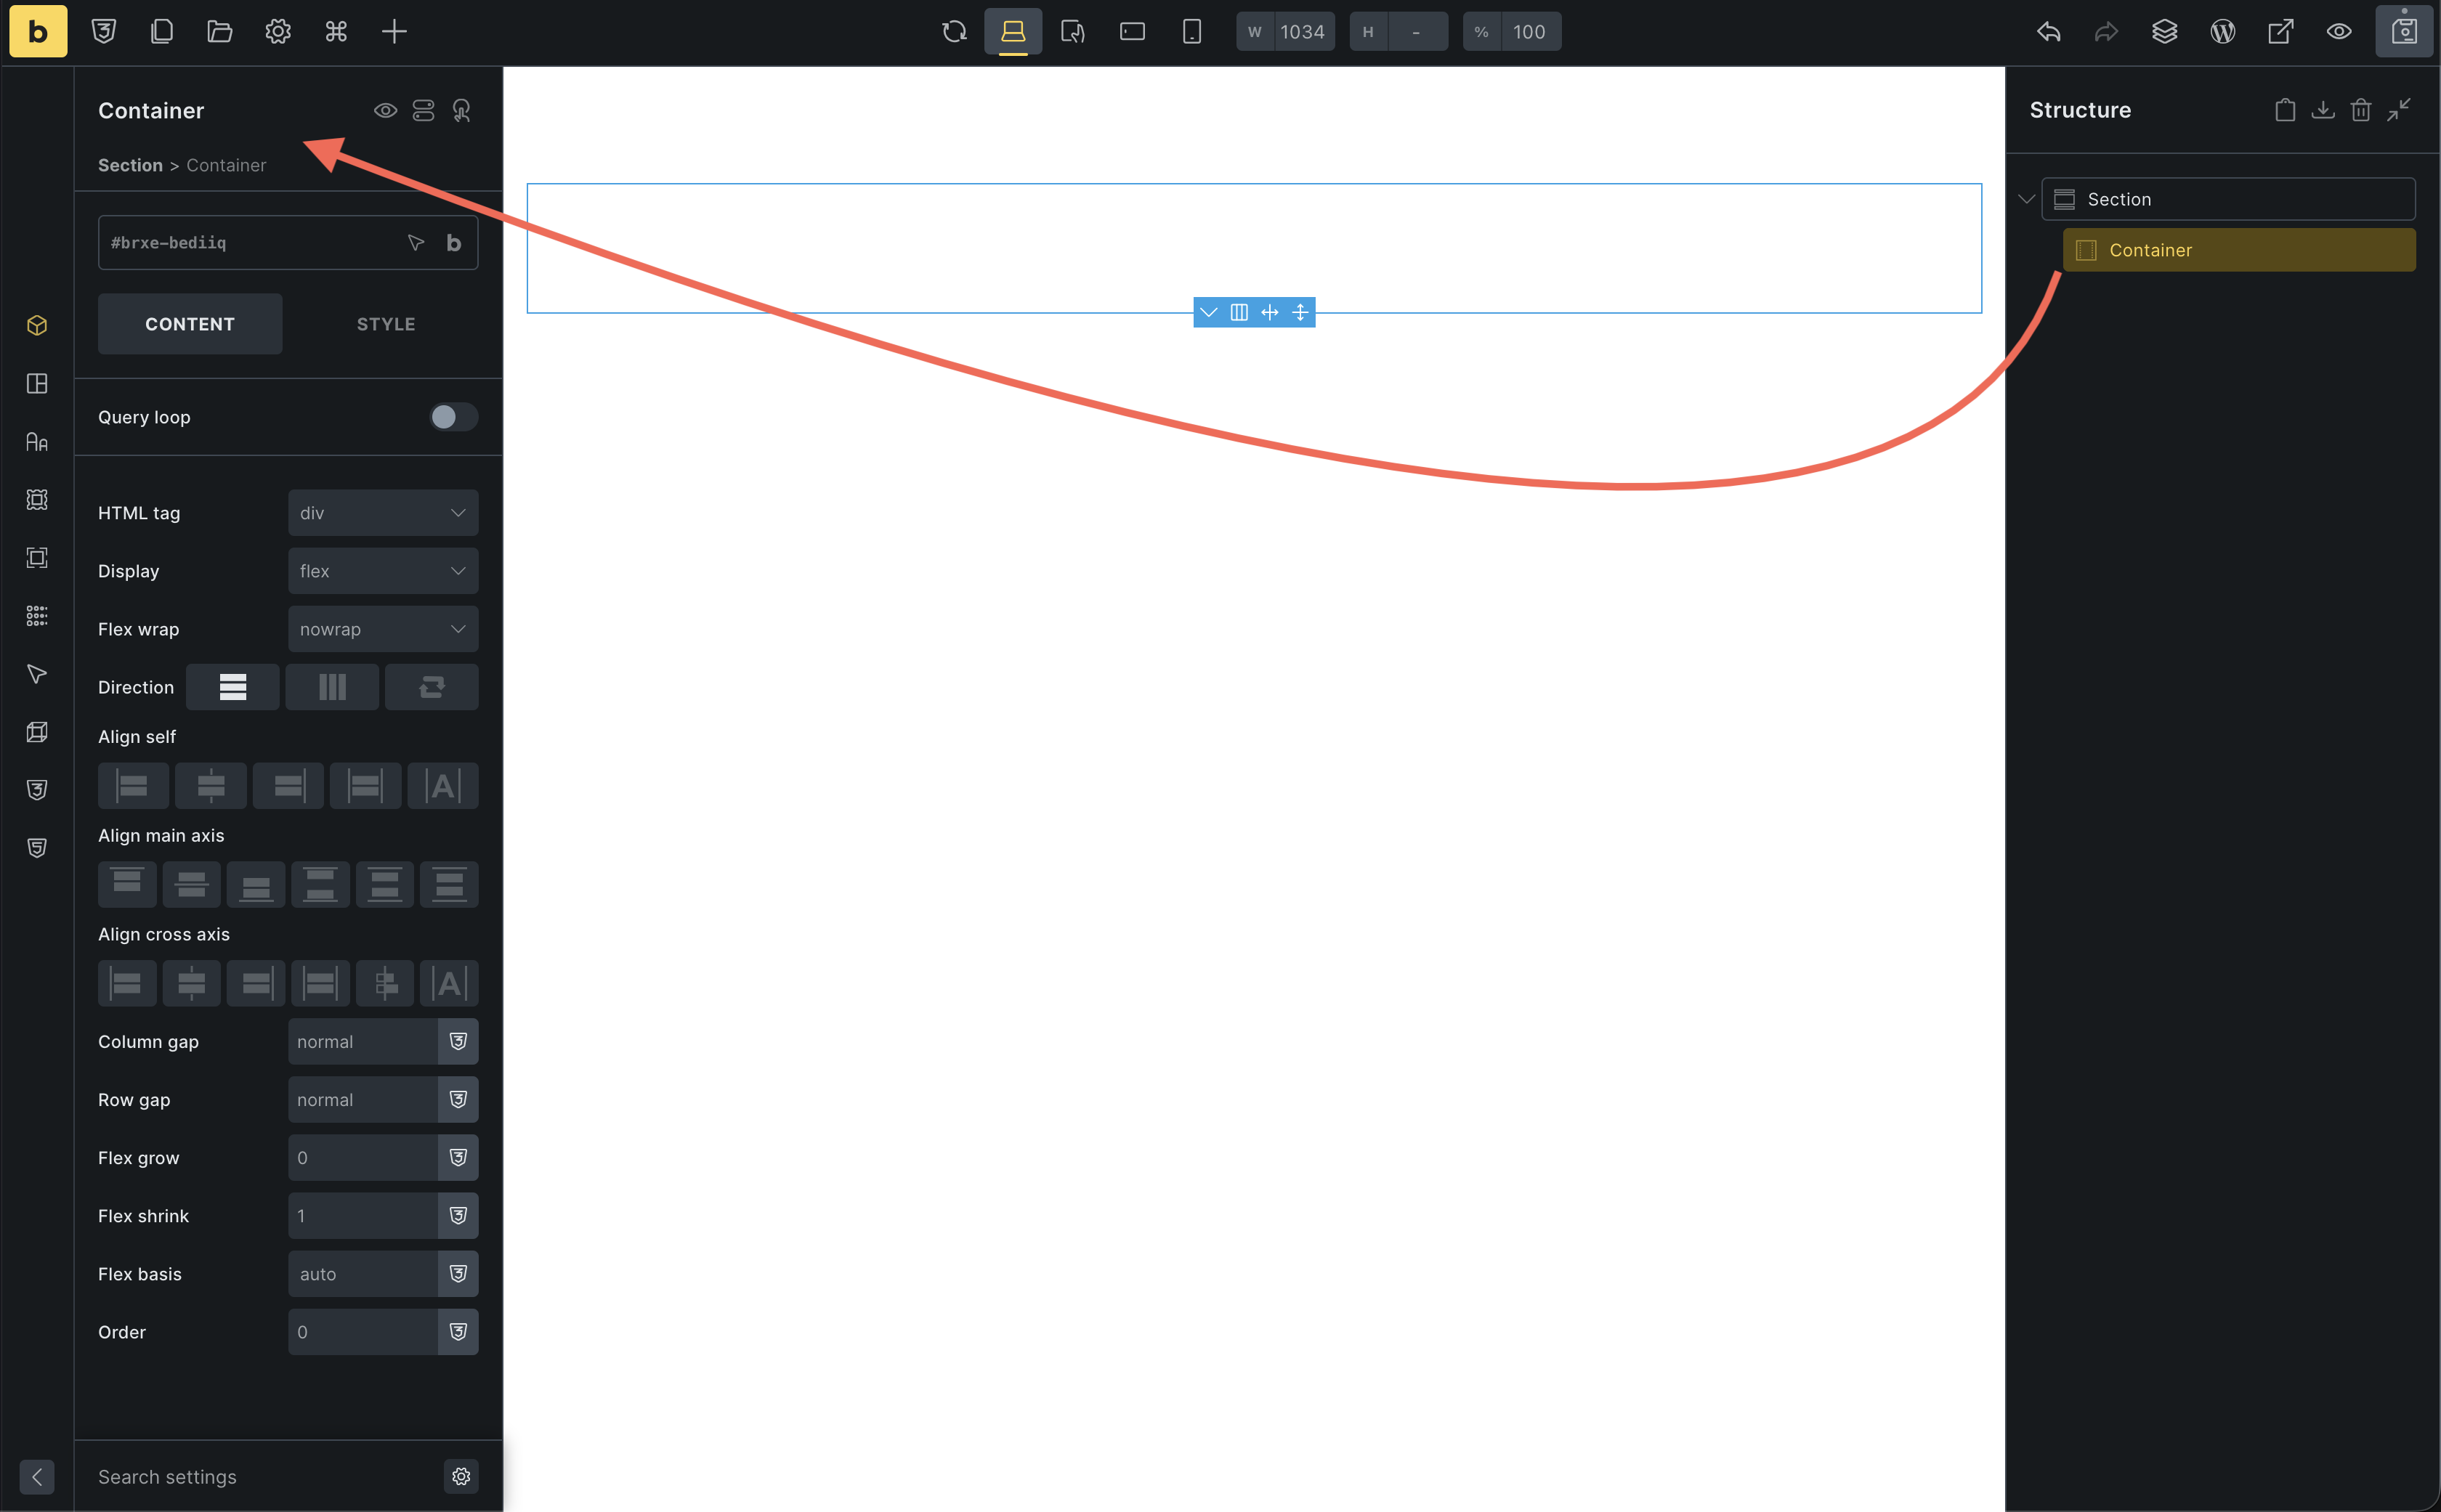Toggle container visibility eye in panel header
The image size is (2441, 1512).
pyautogui.click(x=385, y=110)
